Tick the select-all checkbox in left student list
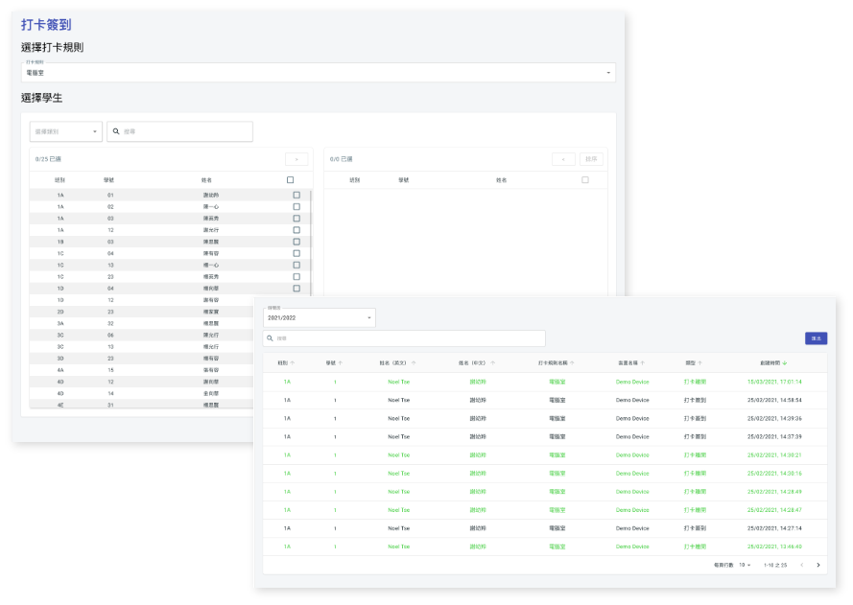Screen dimensions: 853x605 point(291,179)
